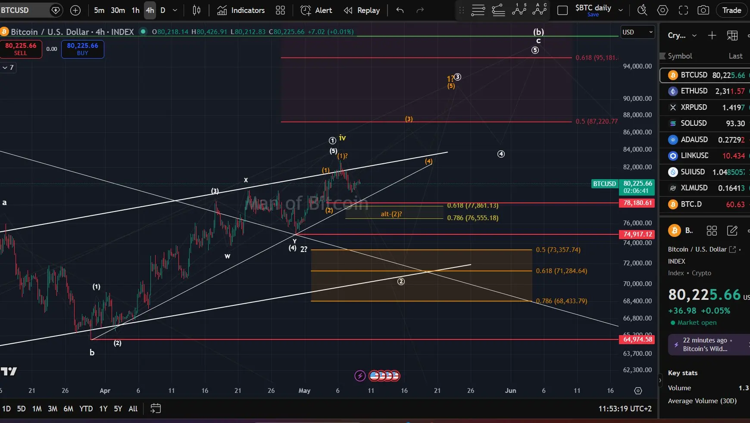Set chart range to 3M
Screen dimensions: 750x423
pos(53,409)
